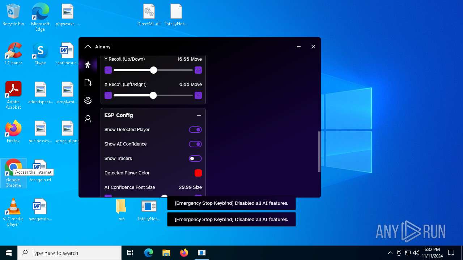
Task: Open the user profile sidebar icon in Aimmy
Action: 88,119
